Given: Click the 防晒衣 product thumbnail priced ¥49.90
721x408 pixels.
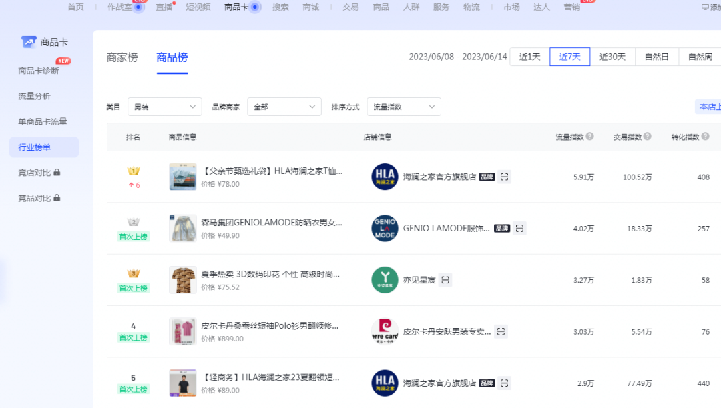Looking at the screenshot, I should [x=182, y=228].
